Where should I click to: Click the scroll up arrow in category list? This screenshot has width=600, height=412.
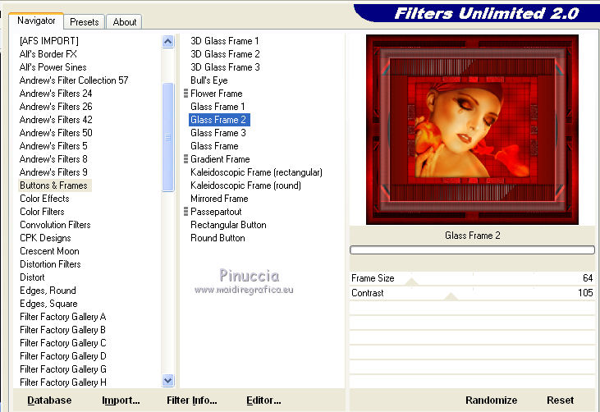pos(168,41)
